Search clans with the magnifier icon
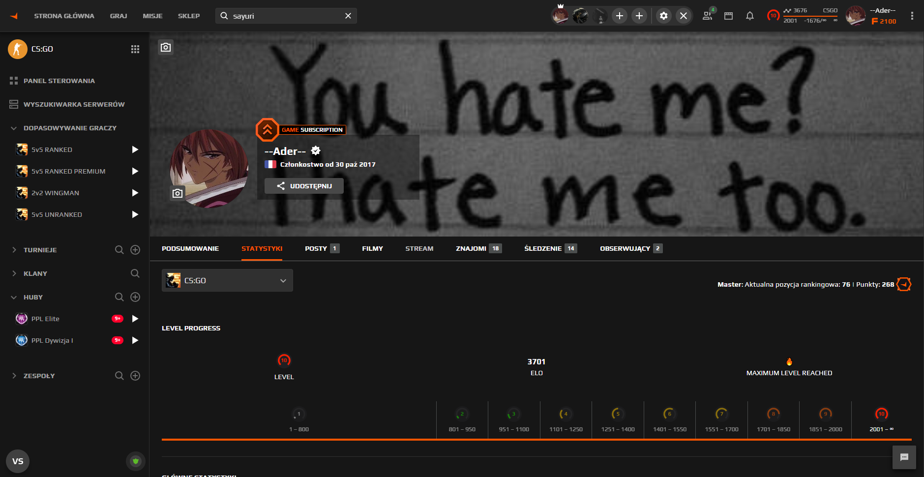 coord(135,273)
